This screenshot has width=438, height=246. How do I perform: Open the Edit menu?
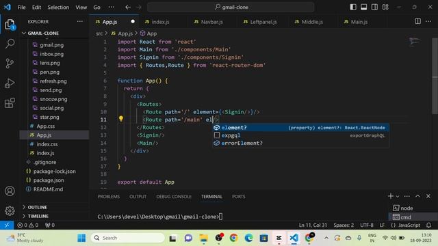point(36,8)
